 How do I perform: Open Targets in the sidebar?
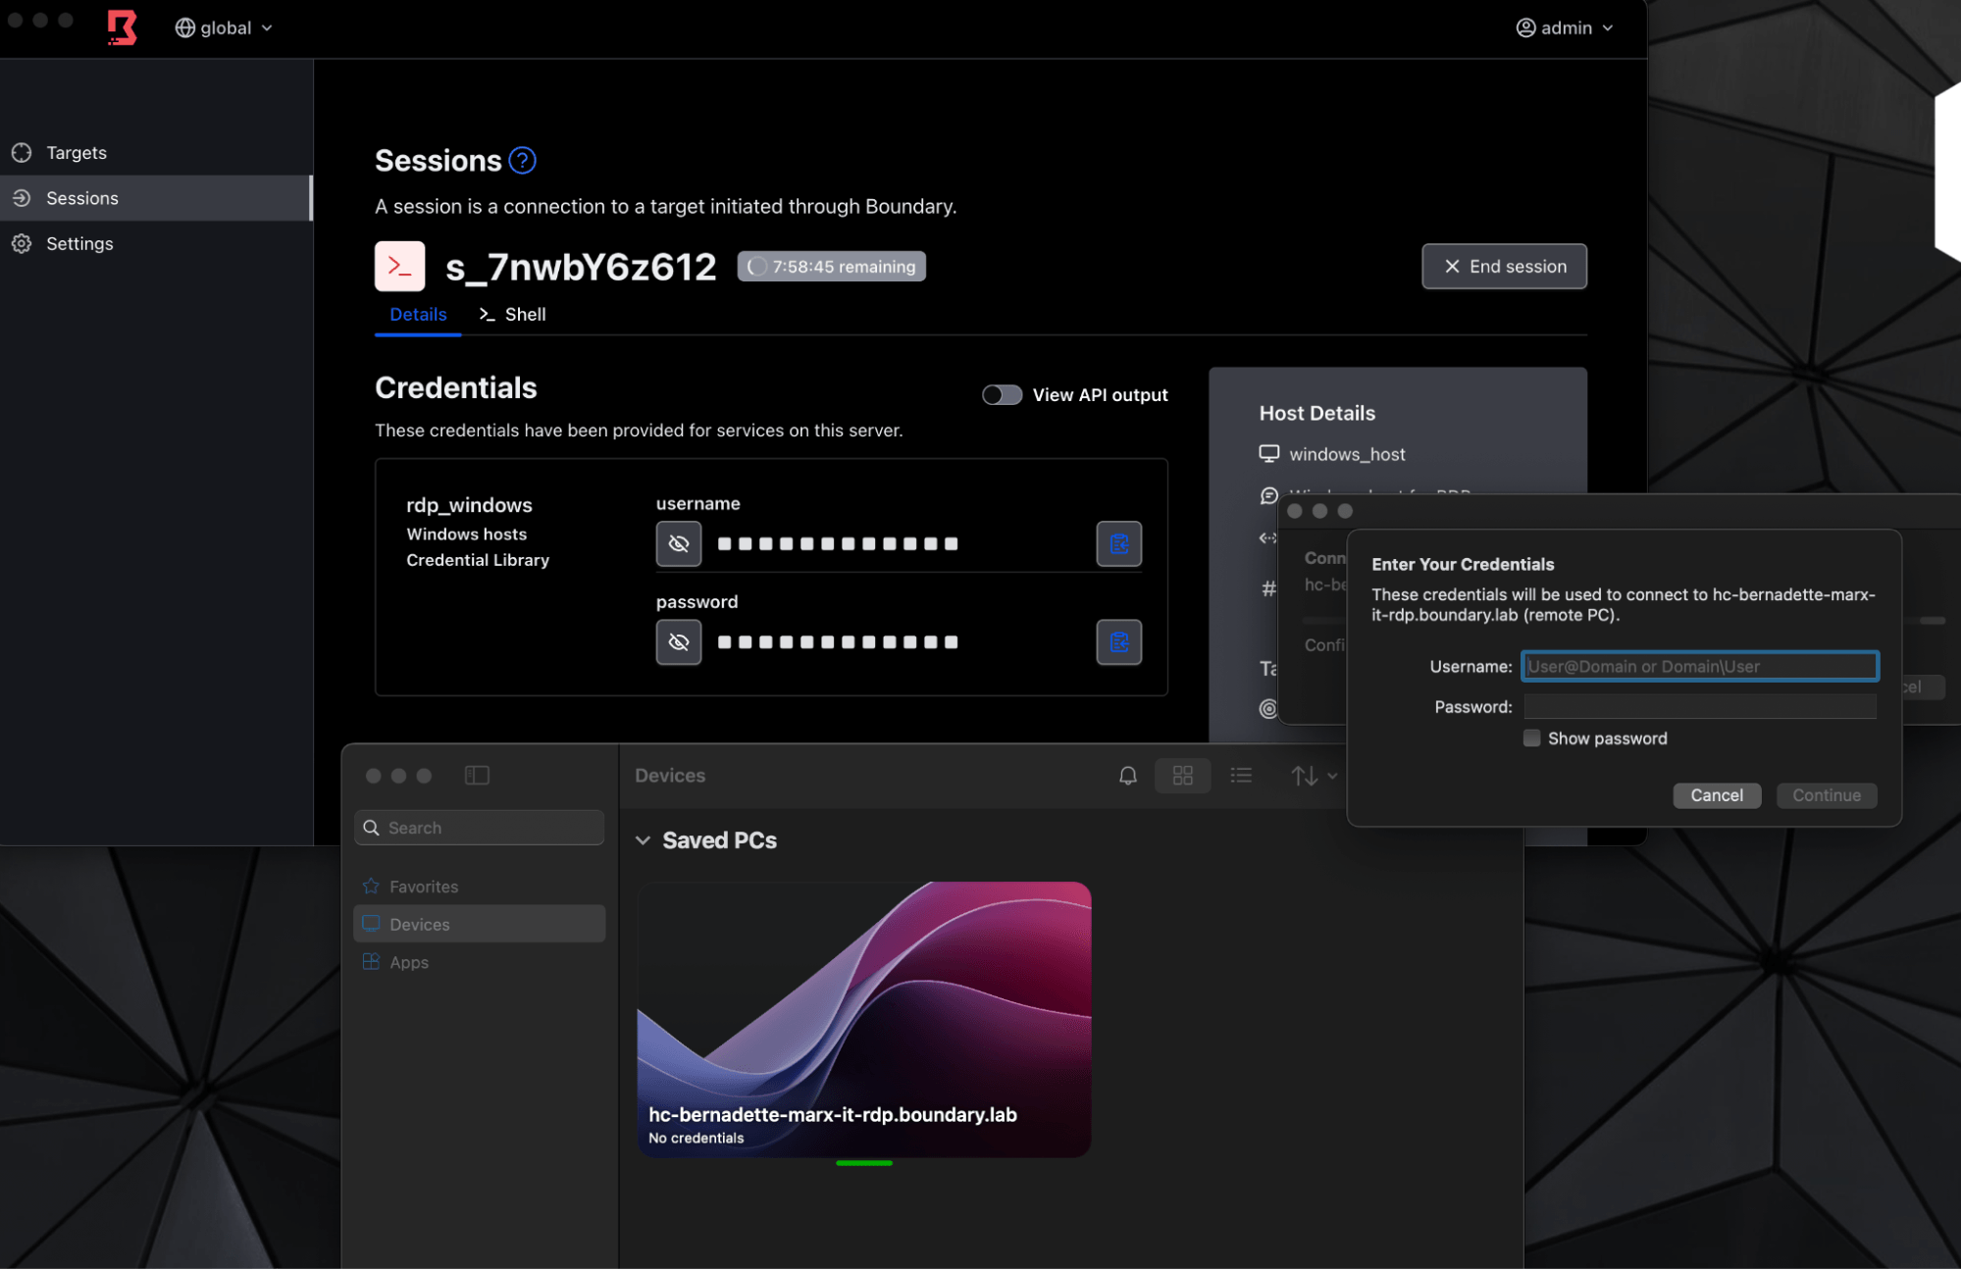[x=77, y=153]
